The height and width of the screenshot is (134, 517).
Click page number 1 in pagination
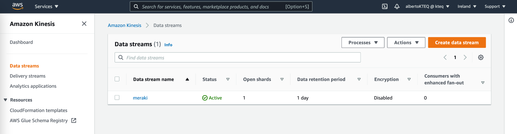[455, 57]
